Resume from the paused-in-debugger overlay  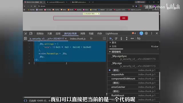96,14
